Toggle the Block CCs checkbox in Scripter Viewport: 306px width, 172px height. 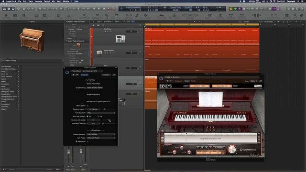tap(87, 106)
